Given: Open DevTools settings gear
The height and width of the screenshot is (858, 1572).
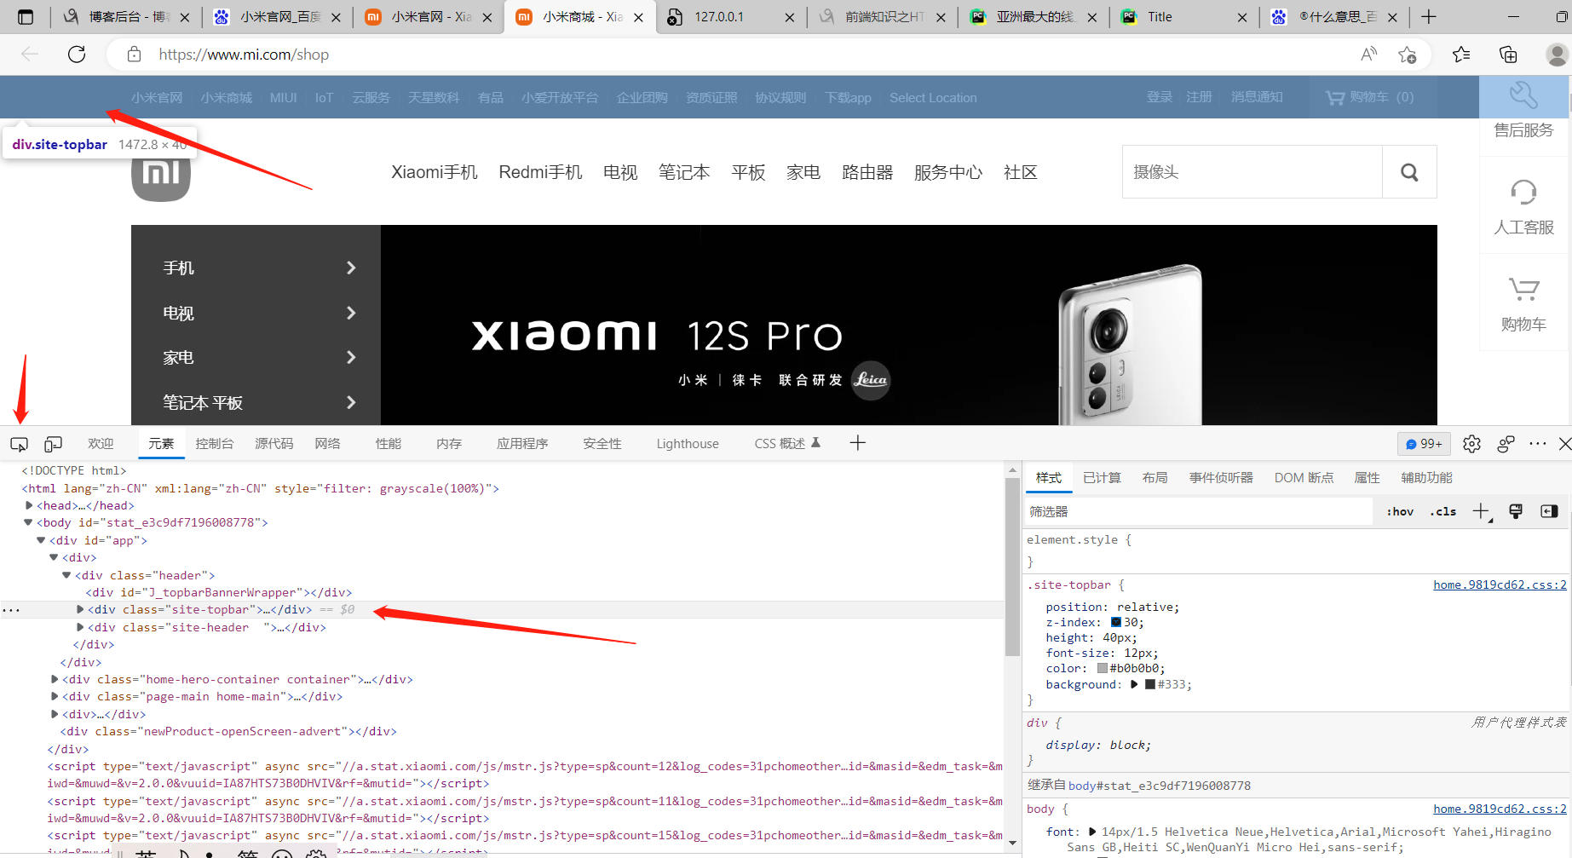Looking at the screenshot, I should click(x=1471, y=444).
